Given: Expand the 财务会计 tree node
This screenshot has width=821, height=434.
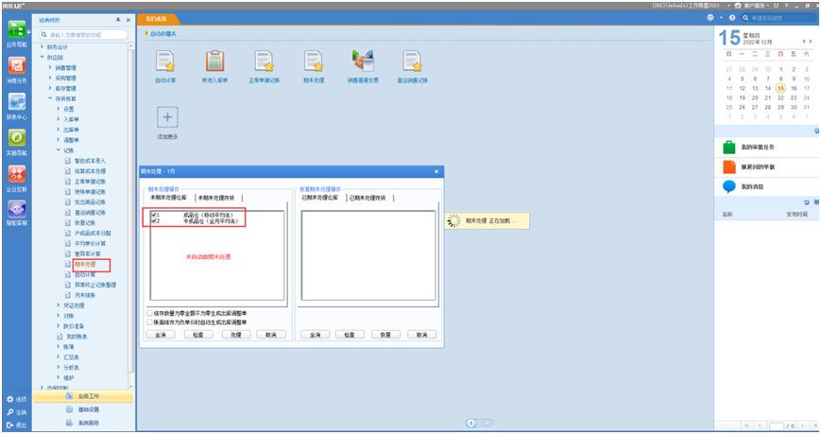Looking at the screenshot, I should tap(43, 46).
